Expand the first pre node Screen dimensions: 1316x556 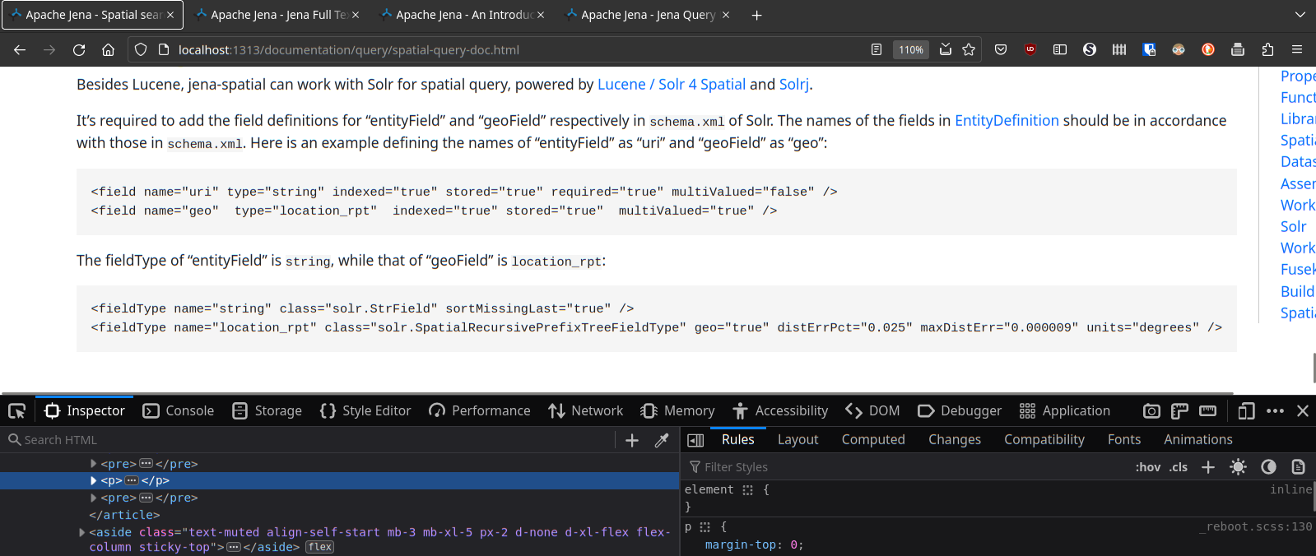tap(94, 464)
